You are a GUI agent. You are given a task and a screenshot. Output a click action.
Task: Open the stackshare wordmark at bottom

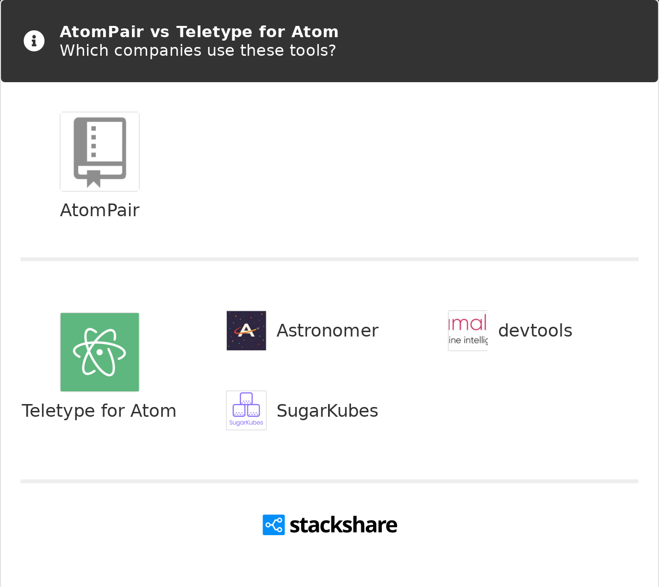tap(343, 524)
